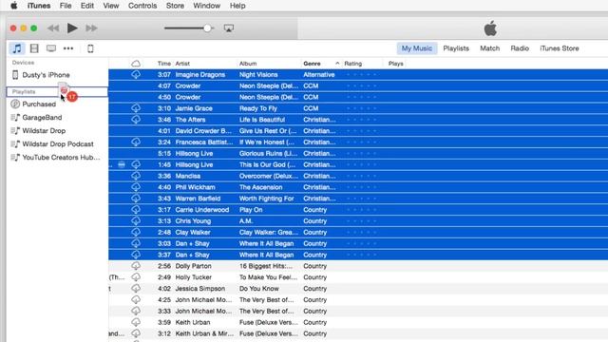Open the Wildstar Drop Podcast playlist
608x342 pixels.
(x=58, y=143)
